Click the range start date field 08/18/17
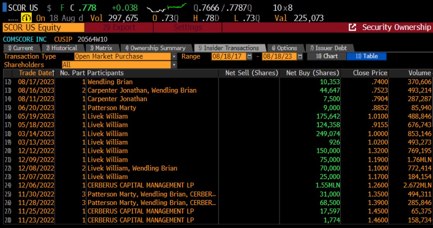 coord(229,56)
